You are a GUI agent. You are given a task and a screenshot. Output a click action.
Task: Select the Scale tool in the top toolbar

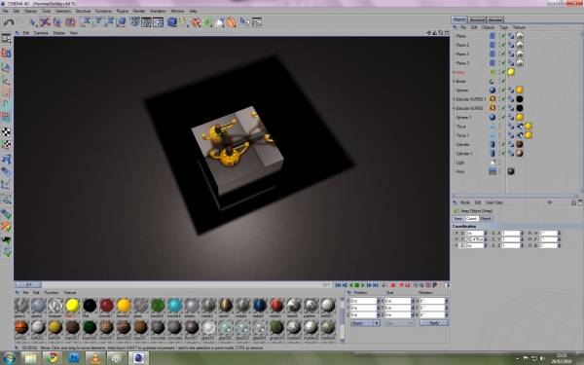tap(57, 22)
